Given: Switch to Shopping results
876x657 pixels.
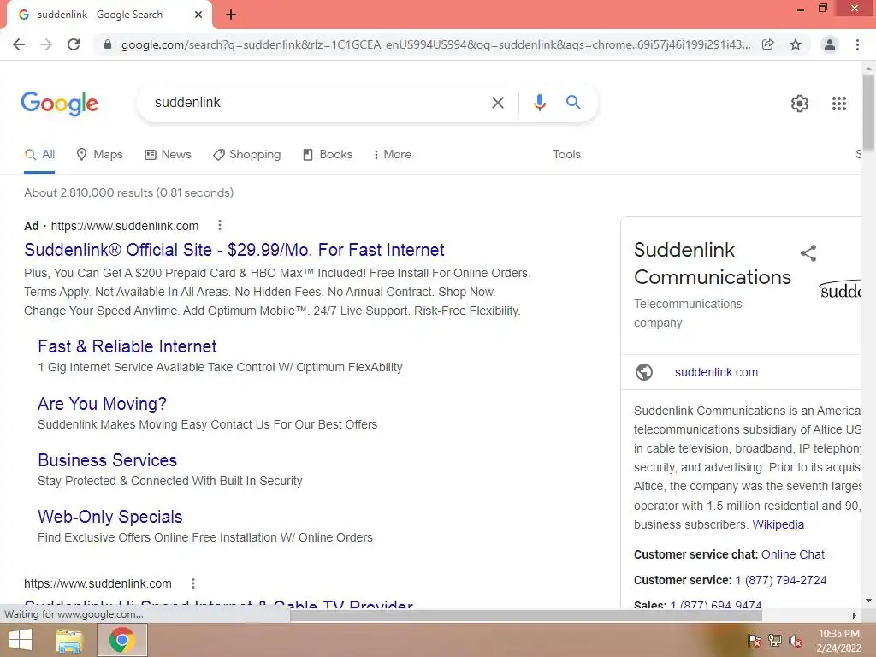Looking at the screenshot, I should 246,155.
